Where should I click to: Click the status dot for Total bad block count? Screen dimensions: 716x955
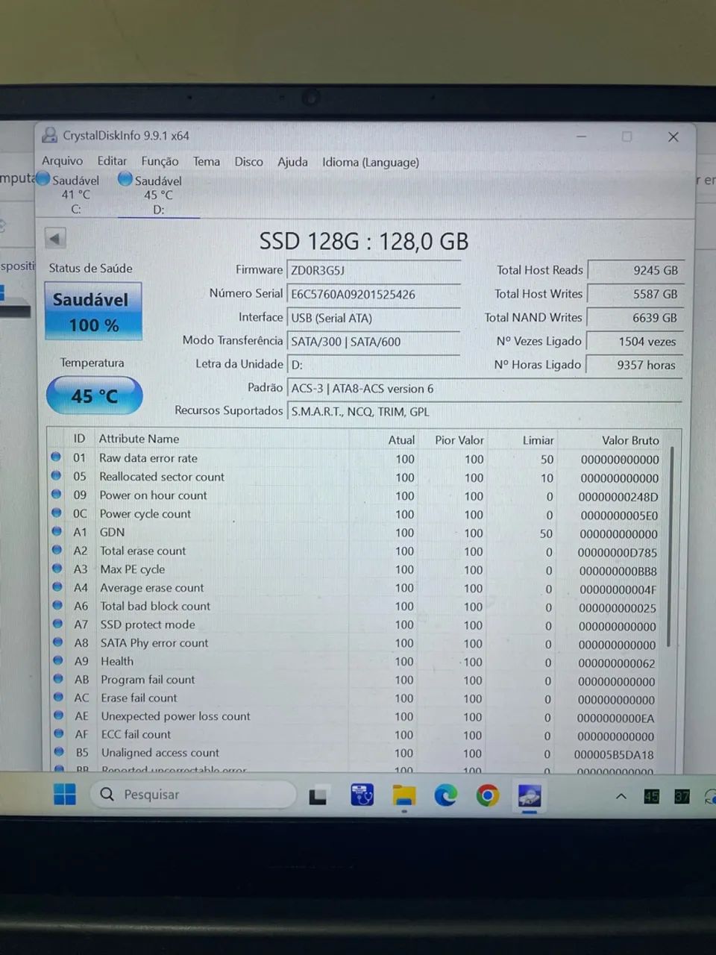click(x=57, y=605)
